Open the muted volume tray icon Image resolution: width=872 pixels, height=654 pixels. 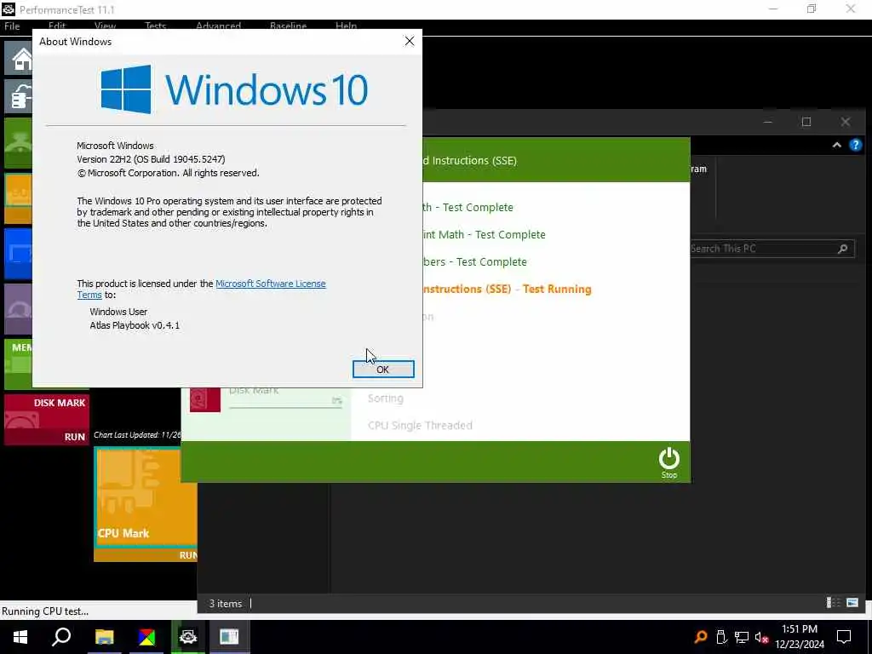pyautogui.click(x=762, y=637)
